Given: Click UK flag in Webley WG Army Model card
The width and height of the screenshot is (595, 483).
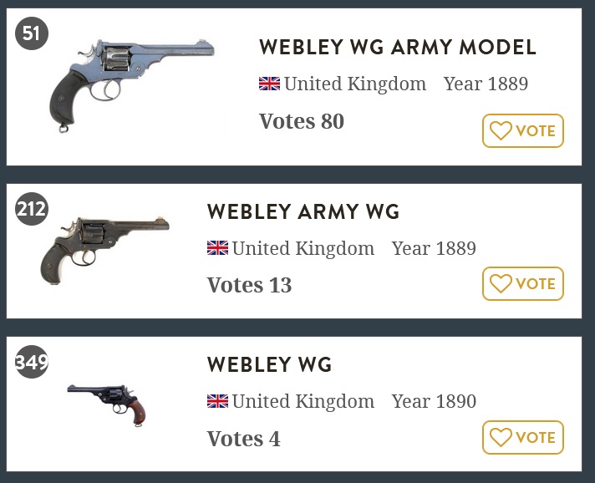Looking at the screenshot, I should pos(269,84).
